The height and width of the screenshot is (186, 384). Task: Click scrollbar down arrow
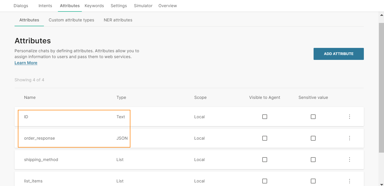381,184
